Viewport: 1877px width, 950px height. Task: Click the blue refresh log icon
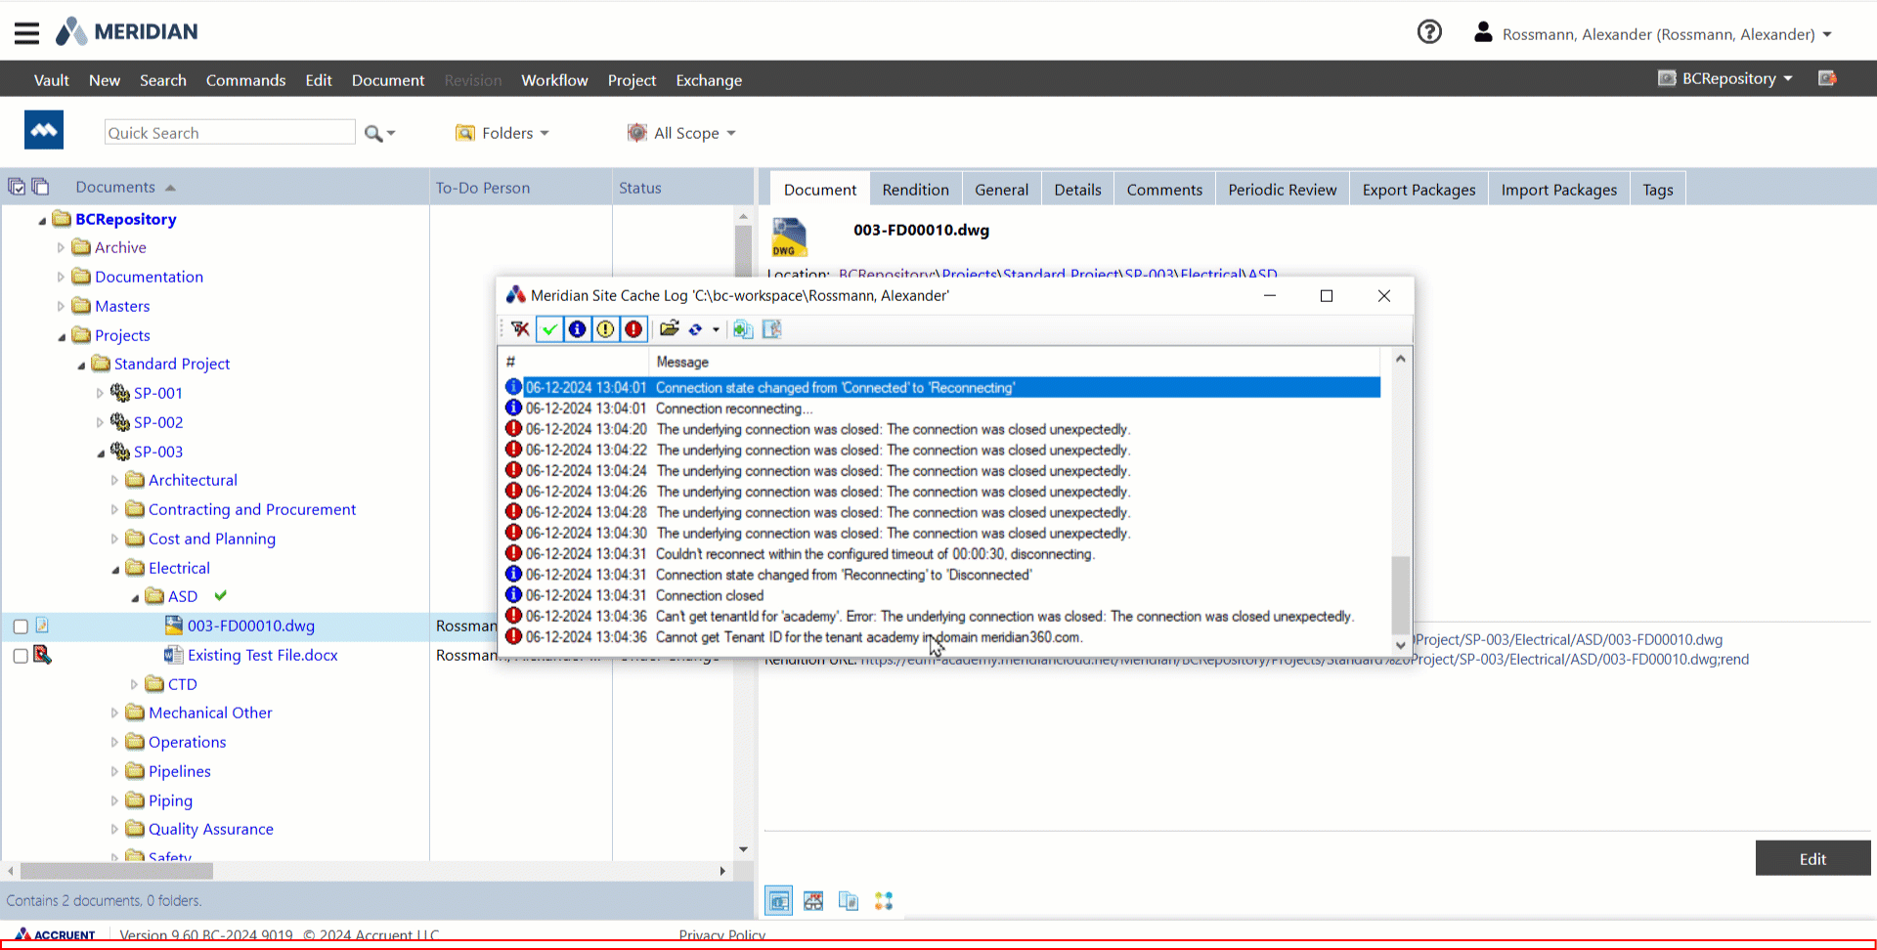pyautogui.click(x=696, y=329)
